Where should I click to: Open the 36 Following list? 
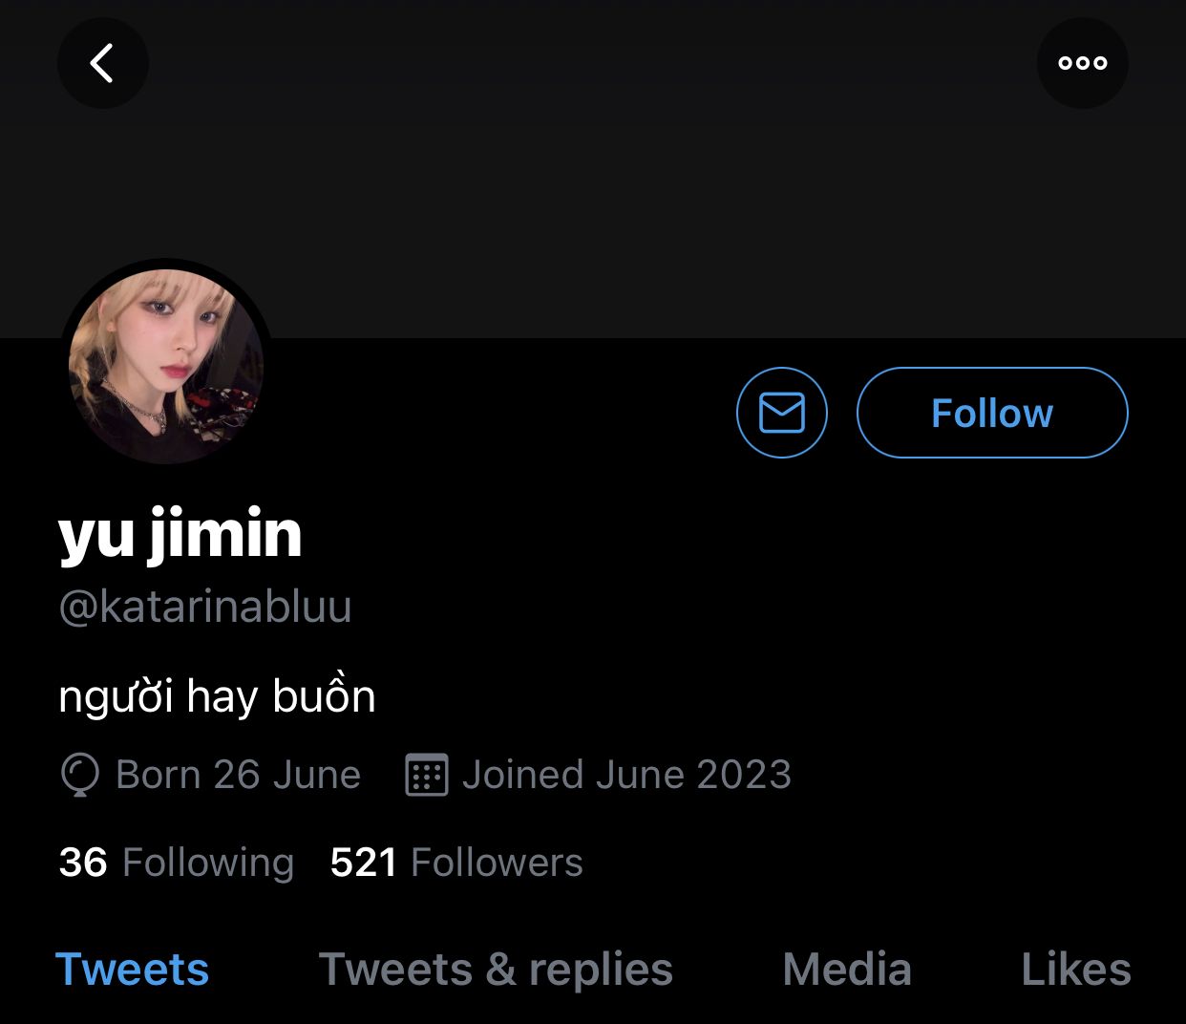(177, 863)
